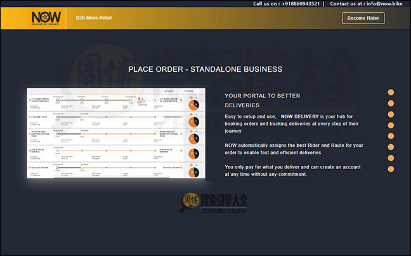
Task: Click the Become Rider button
Action: coord(363,18)
